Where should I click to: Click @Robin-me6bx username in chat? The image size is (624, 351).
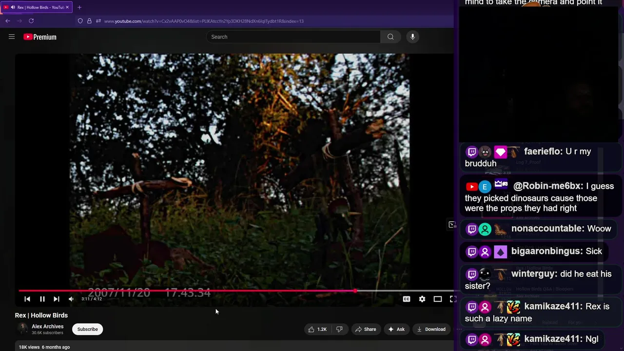[x=548, y=186]
